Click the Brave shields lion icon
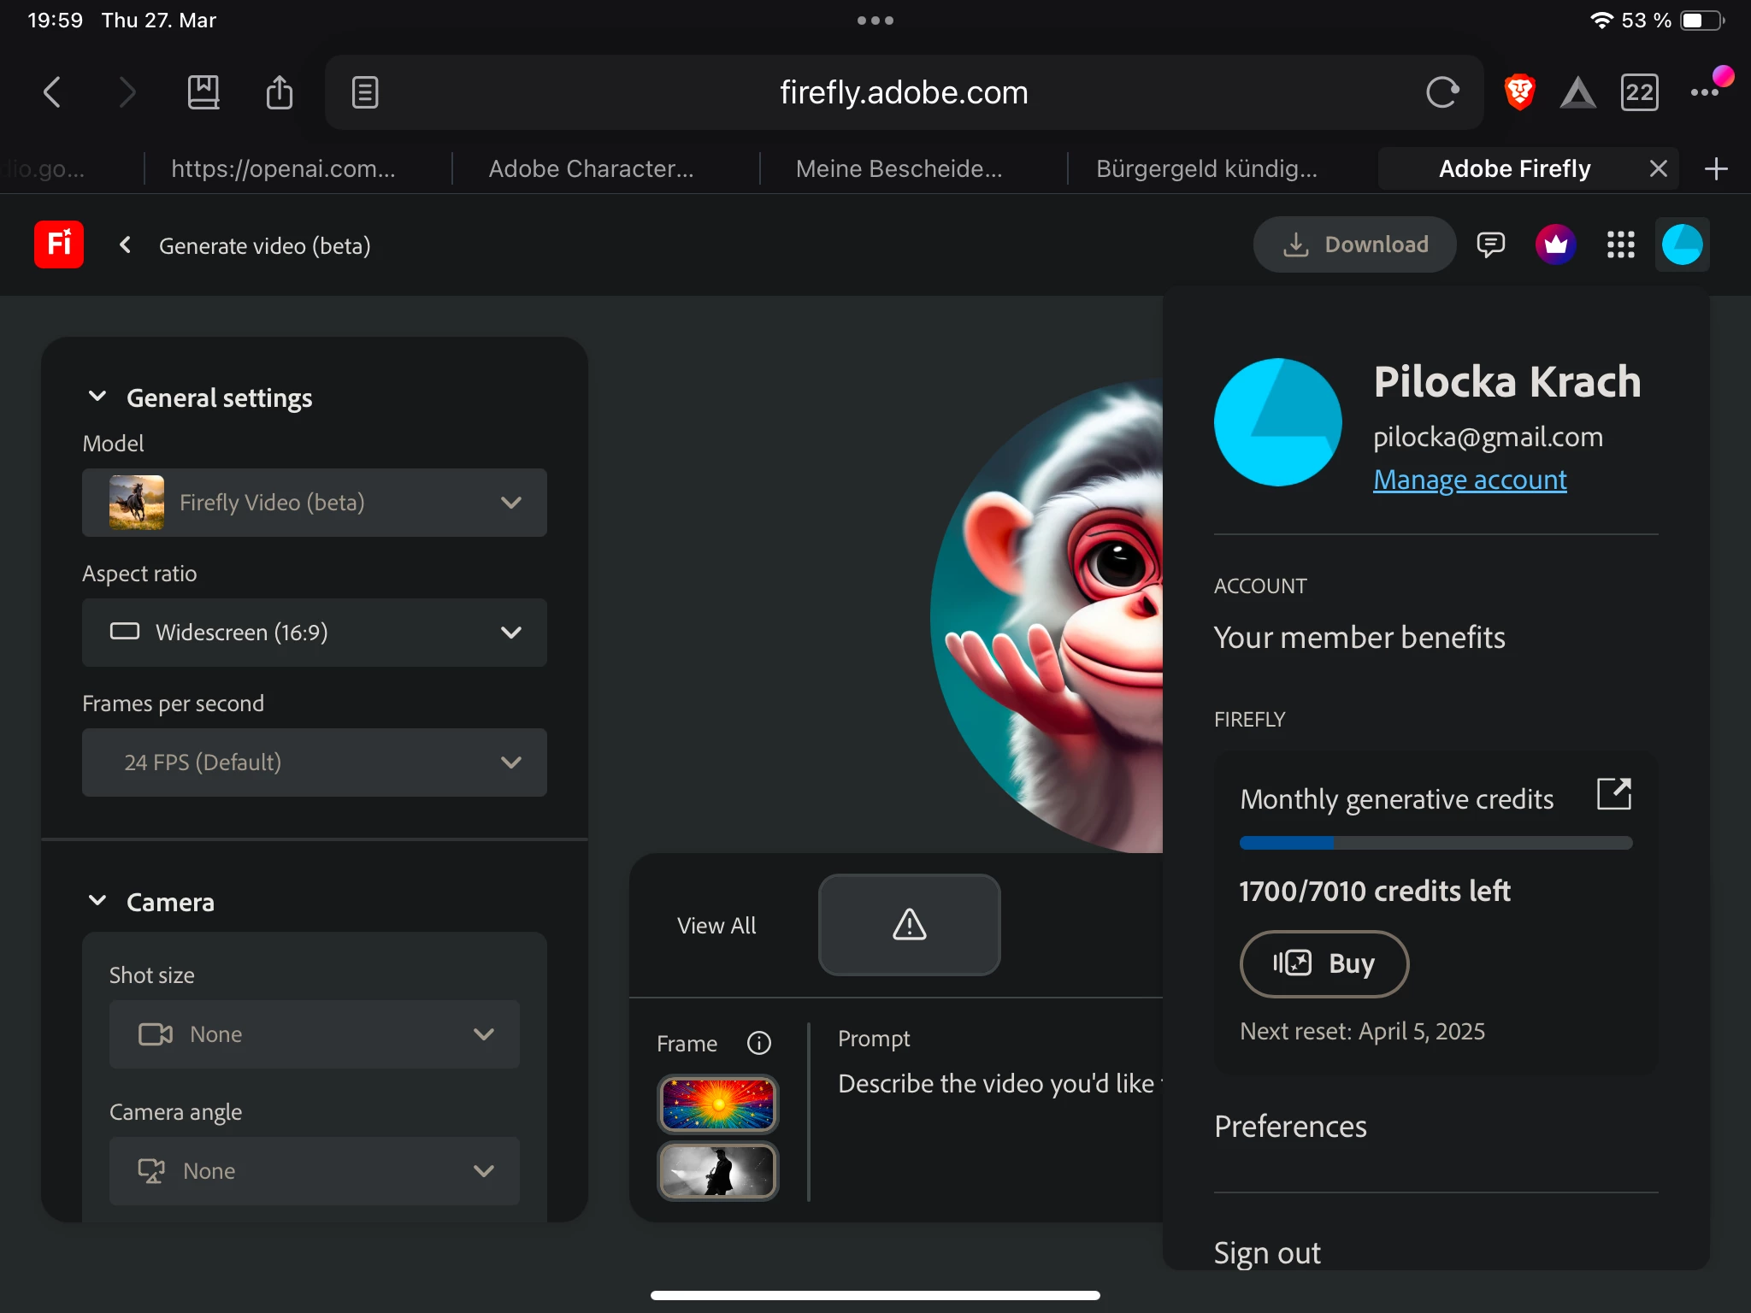 pyautogui.click(x=1519, y=92)
